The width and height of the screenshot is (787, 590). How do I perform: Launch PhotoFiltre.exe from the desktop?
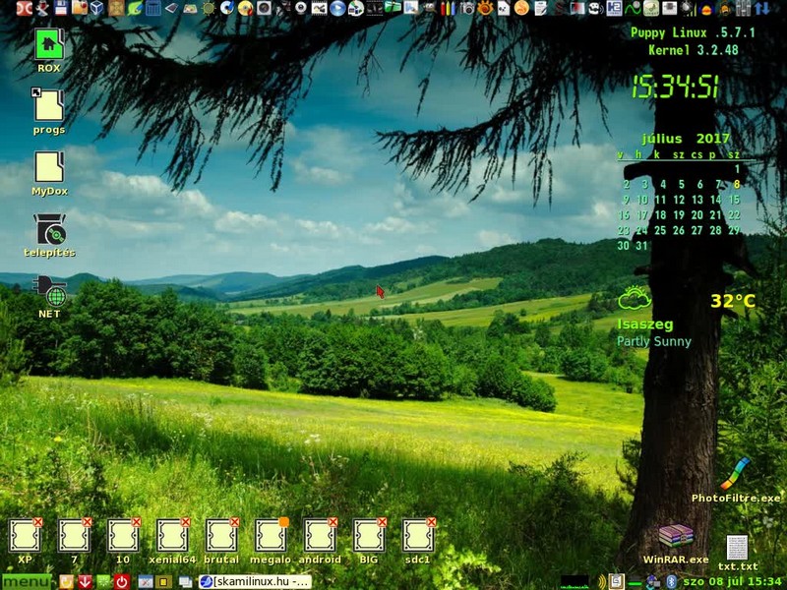[x=735, y=474]
